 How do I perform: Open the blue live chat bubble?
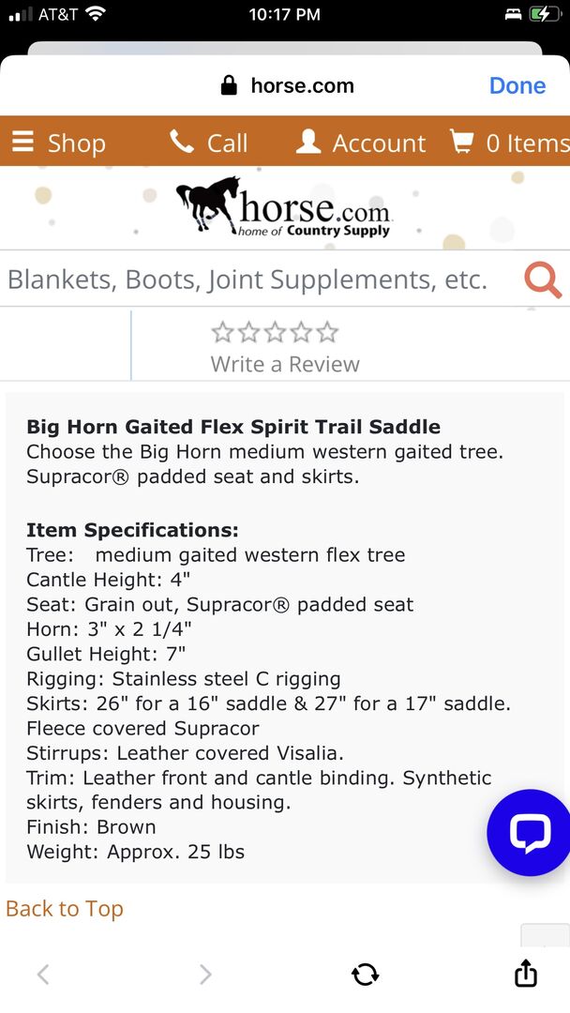pos(530,833)
